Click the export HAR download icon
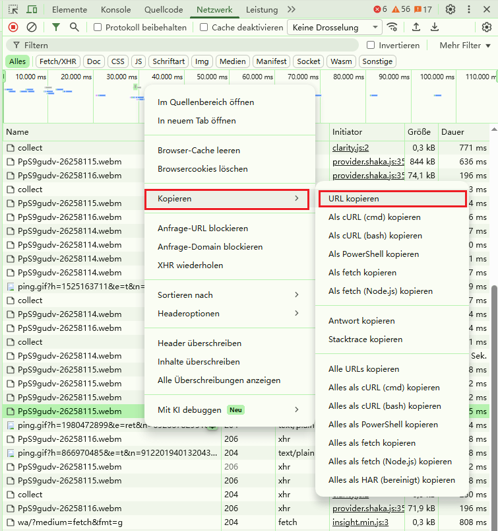The image size is (498, 531). [x=435, y=27]
